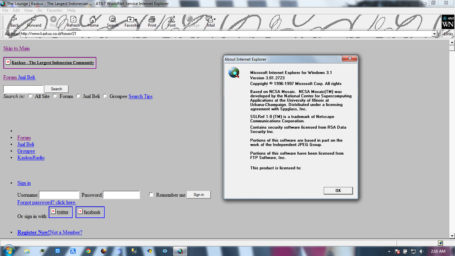Image resolution: width=455 pixels, height=256 pixels.
Task: Click active Internet Explorer taskbar button
Action: [180, 251]
